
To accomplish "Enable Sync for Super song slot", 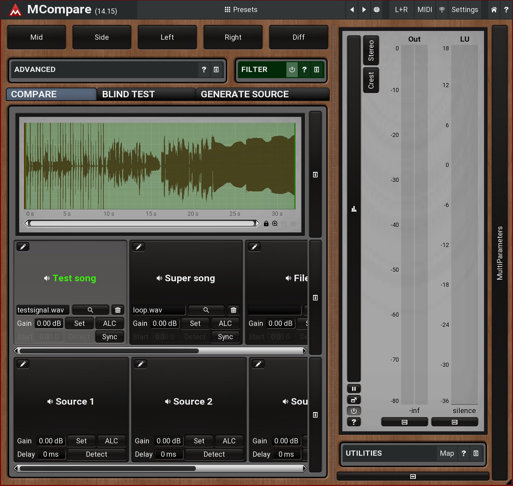I will click(225, 337).
